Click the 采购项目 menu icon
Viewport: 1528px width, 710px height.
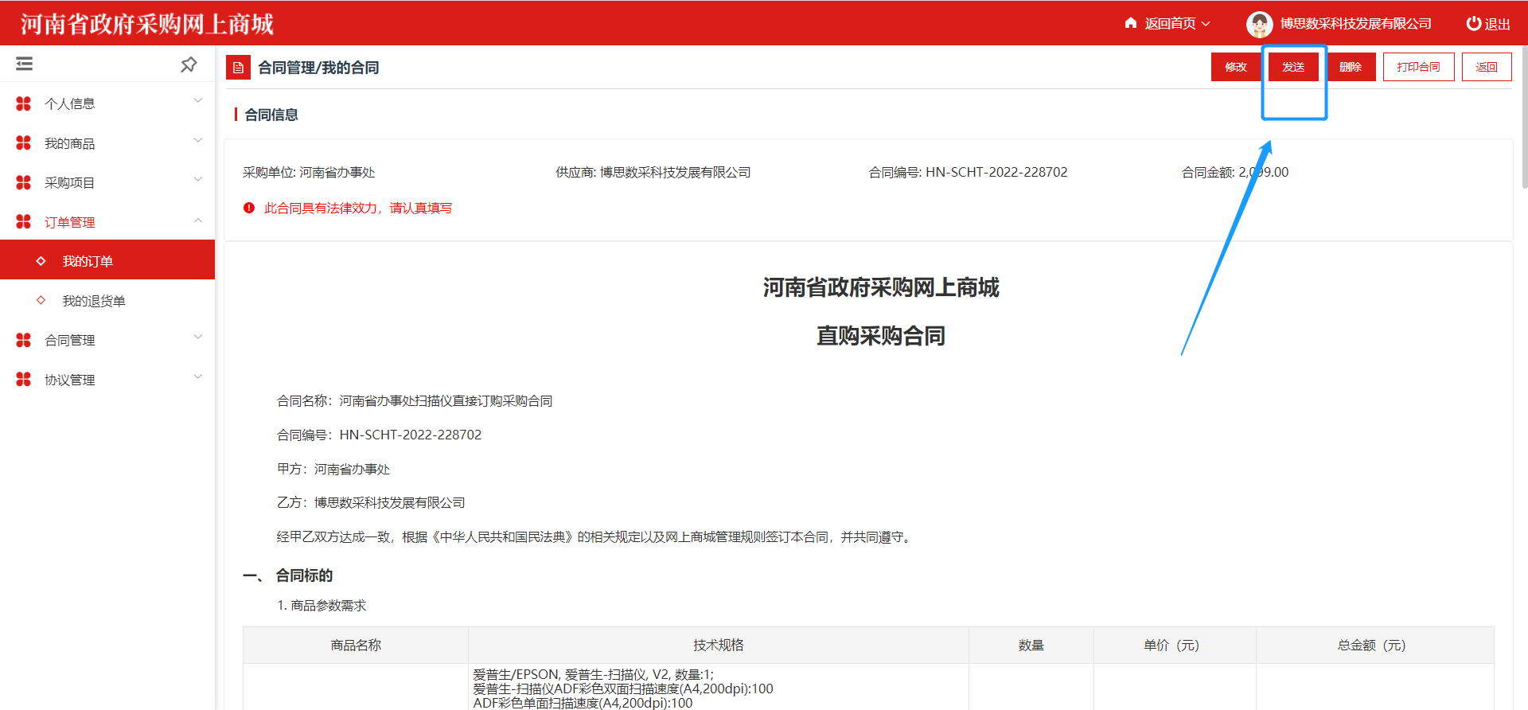click(x=24, y=182)
